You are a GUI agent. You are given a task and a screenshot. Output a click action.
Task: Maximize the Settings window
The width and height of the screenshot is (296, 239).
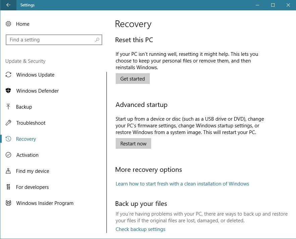point(273,5)
